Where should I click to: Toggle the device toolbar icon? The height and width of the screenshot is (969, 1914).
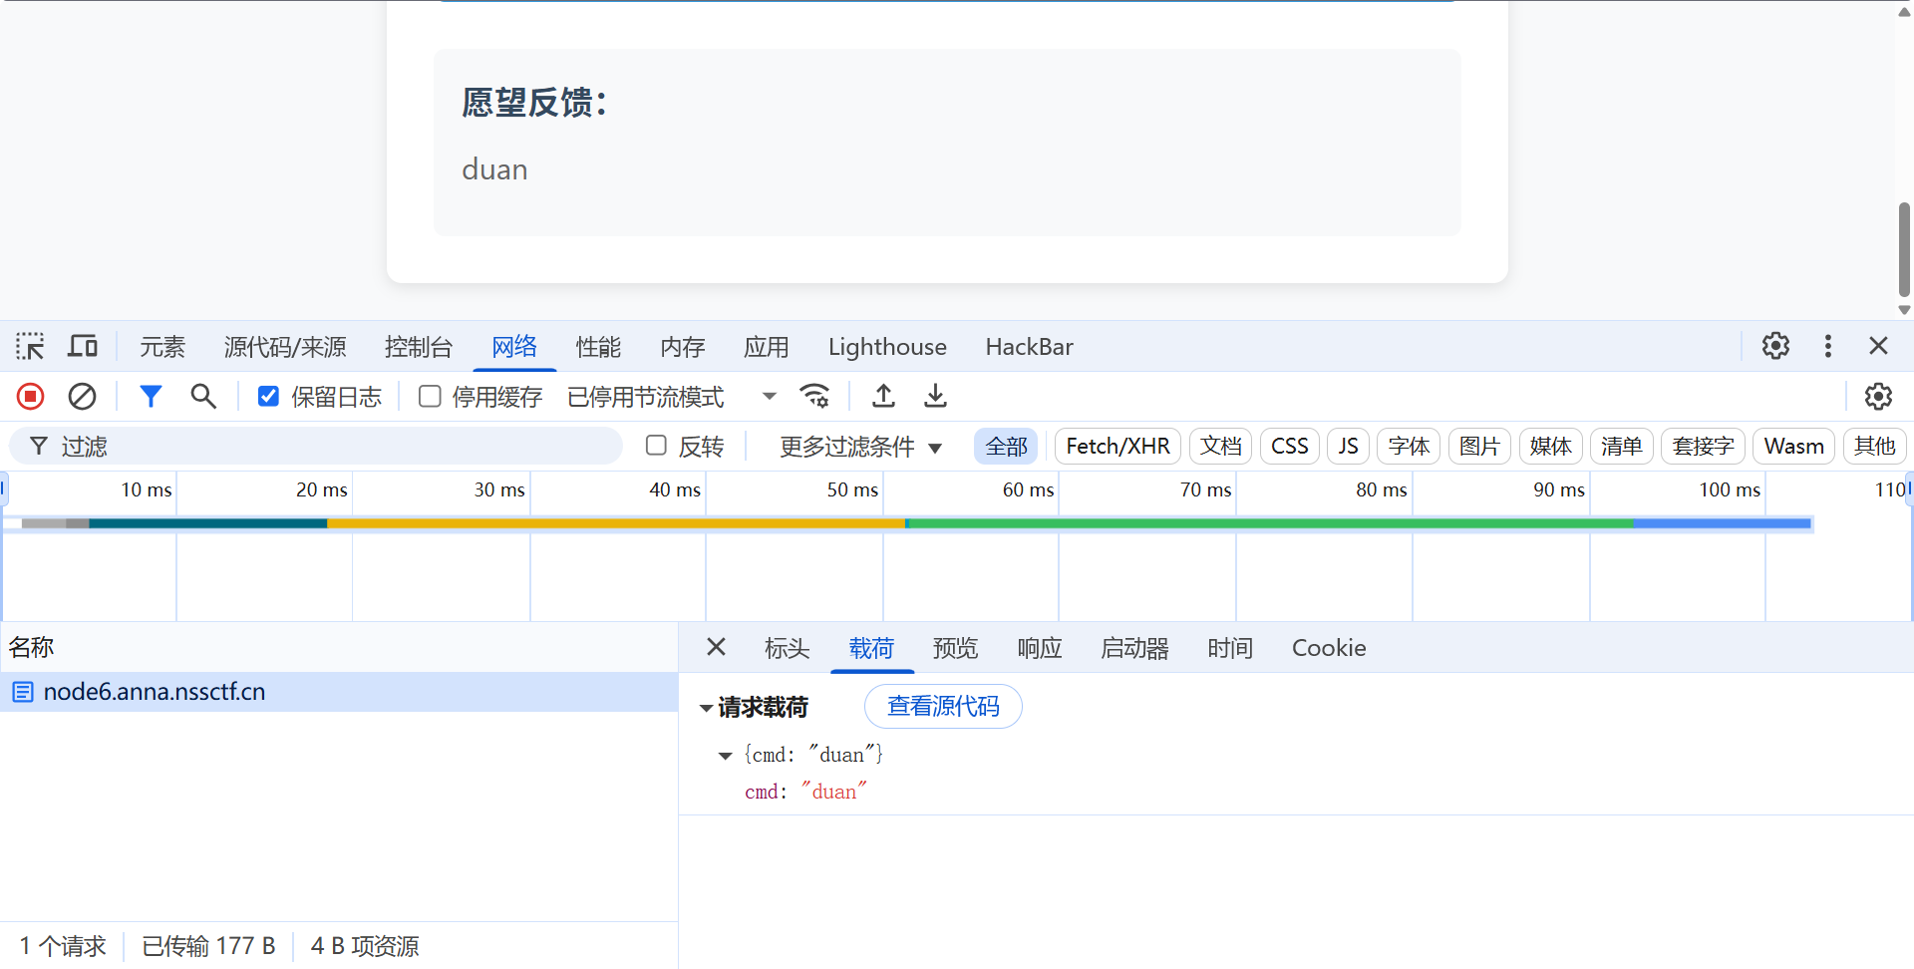(83, 347)
